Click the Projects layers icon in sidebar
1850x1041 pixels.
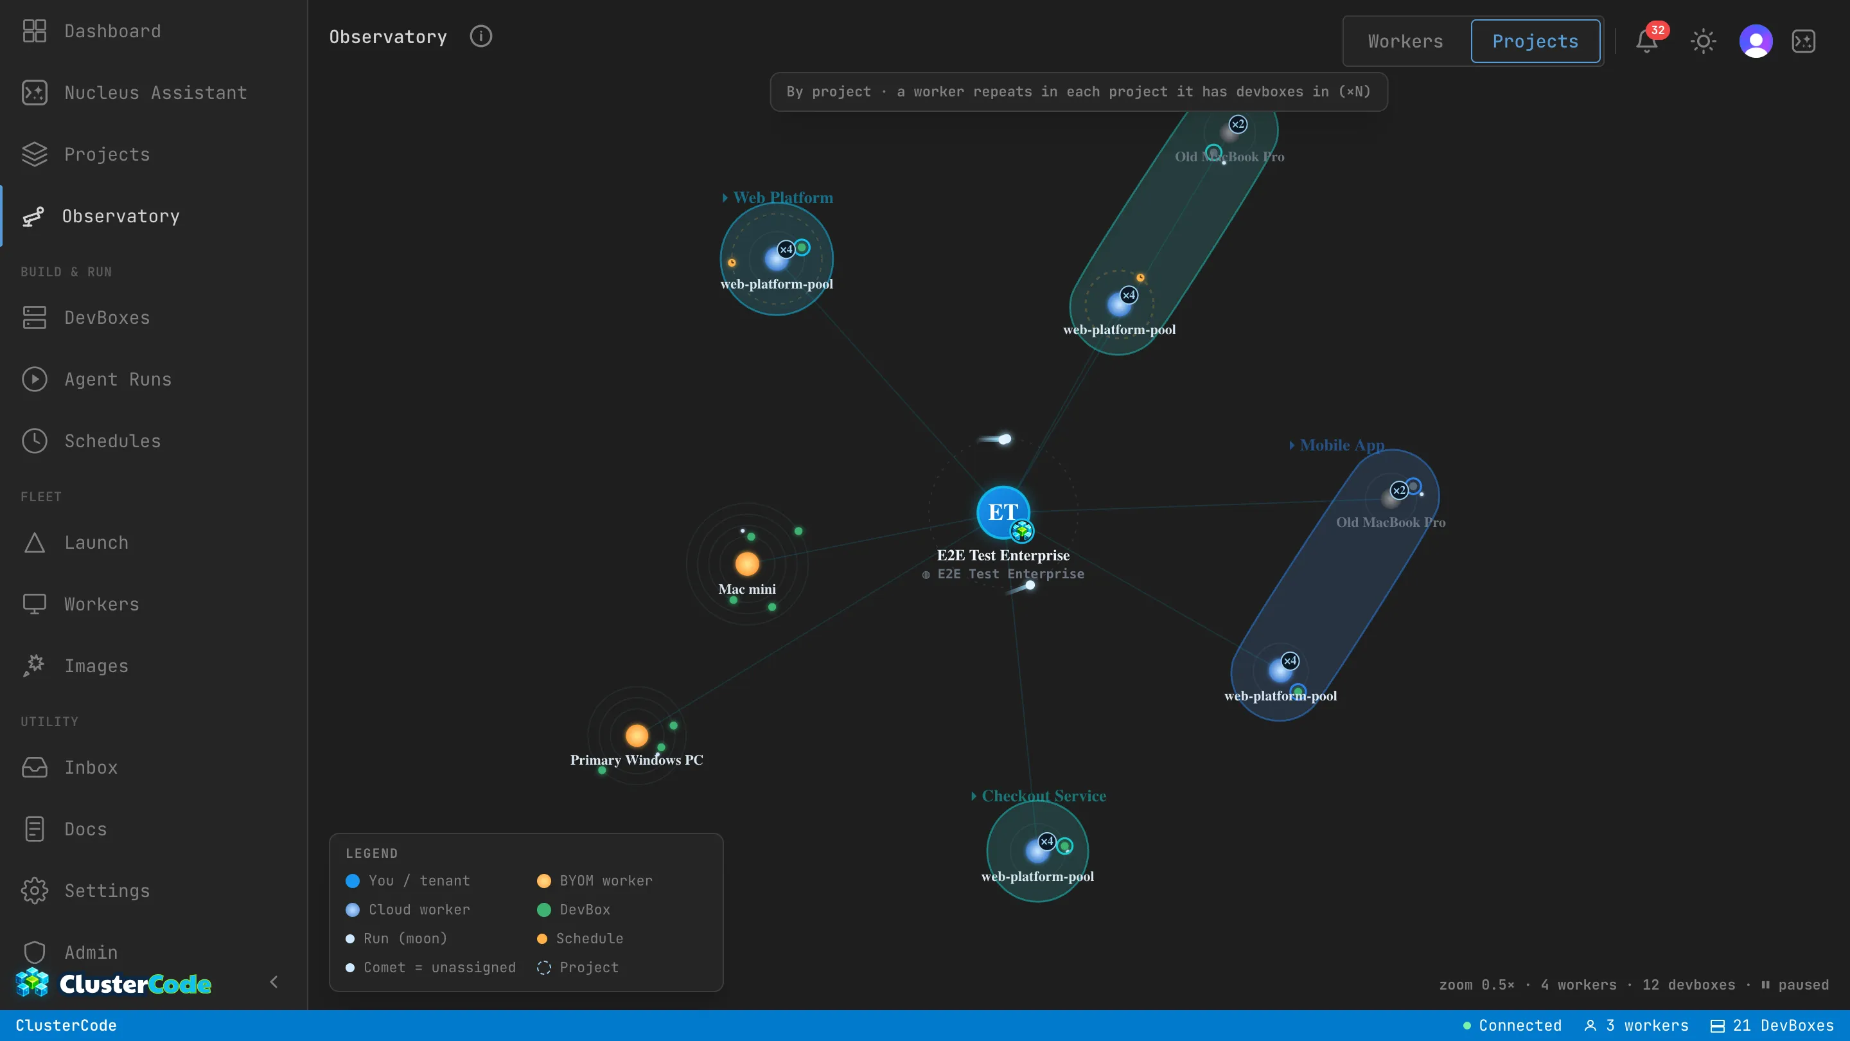(x=34, y=154)
